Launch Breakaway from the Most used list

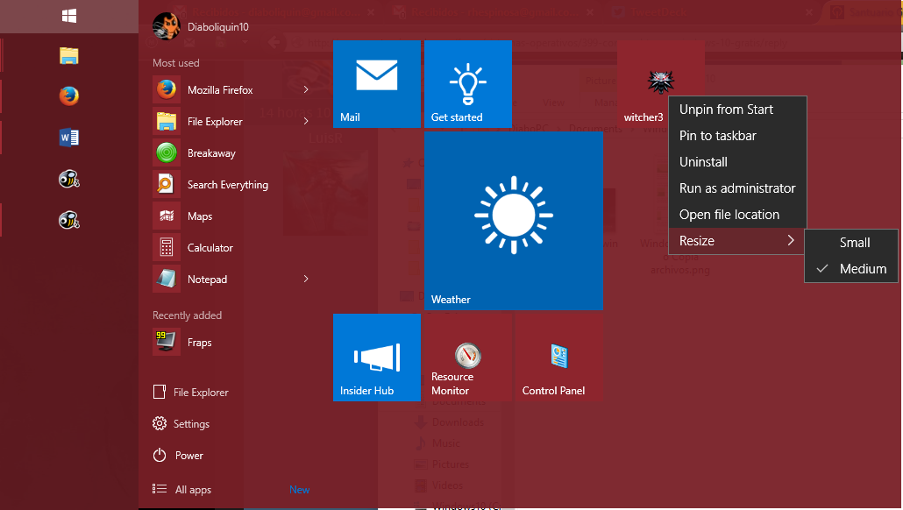click(210, 153)
